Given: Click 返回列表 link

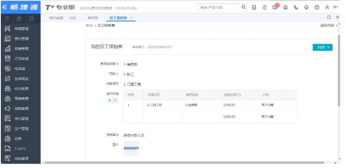Looking at the screenshot, I should point(329,26).
